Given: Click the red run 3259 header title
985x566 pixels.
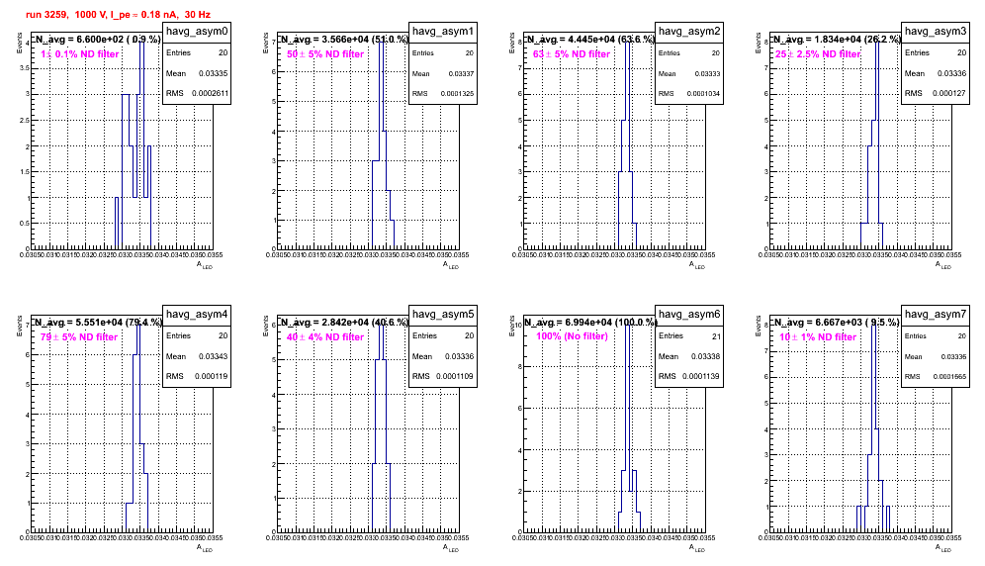Looking at the screenshot, I should (118, 14).
